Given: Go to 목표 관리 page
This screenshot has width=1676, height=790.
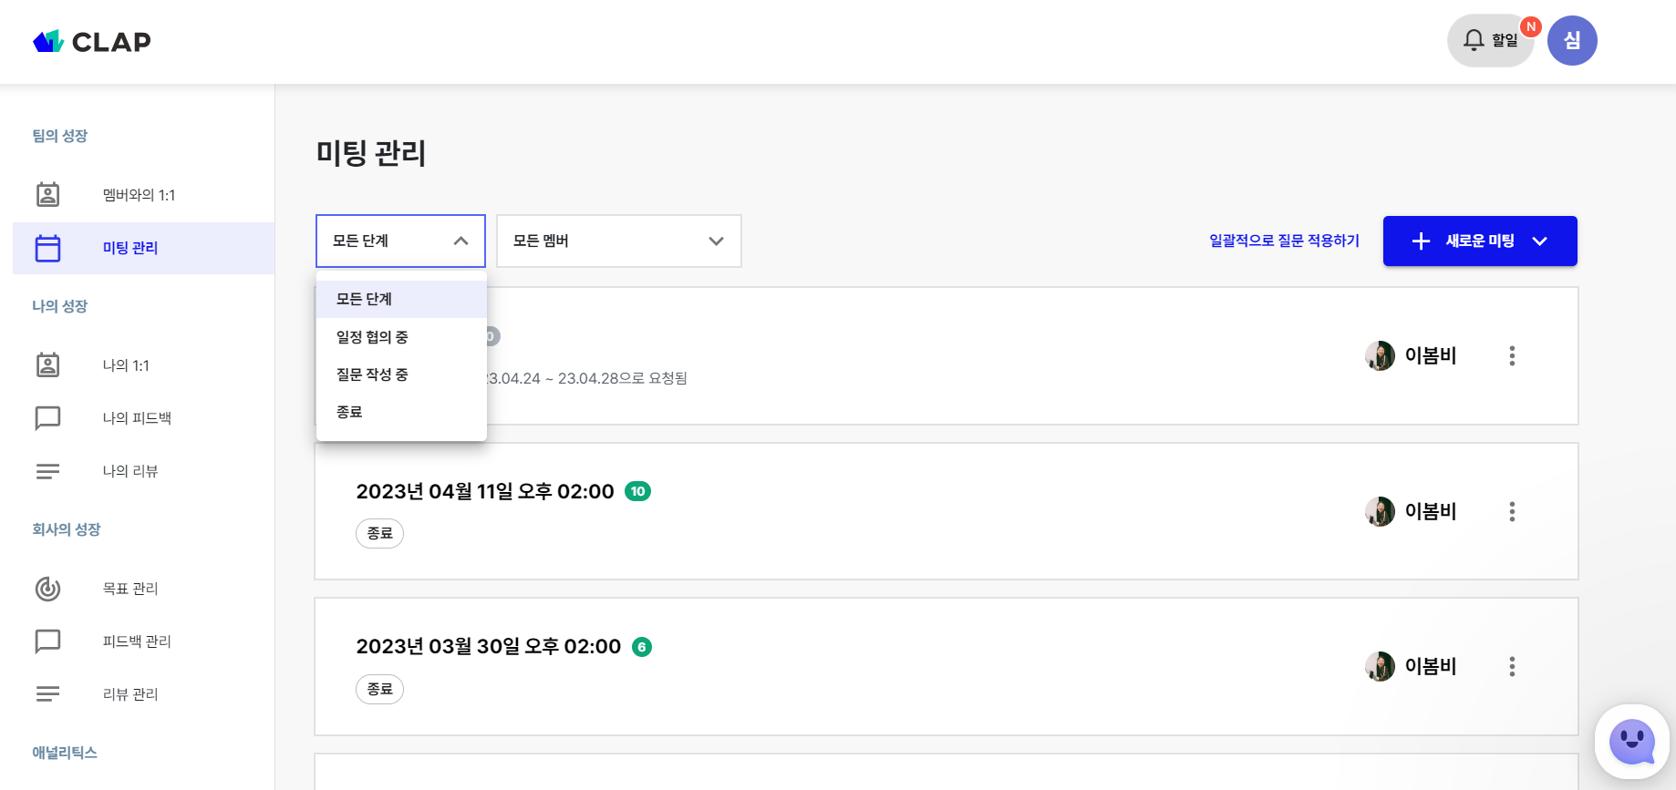Looking at the screenshot, I should pyautogui.click(x=130, y=589).
